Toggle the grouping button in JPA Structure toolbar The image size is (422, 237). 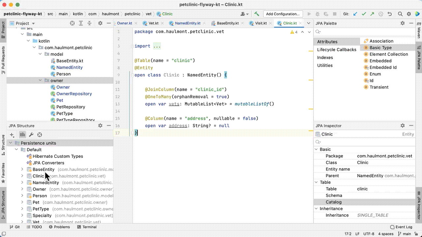[x=22, y=135]
